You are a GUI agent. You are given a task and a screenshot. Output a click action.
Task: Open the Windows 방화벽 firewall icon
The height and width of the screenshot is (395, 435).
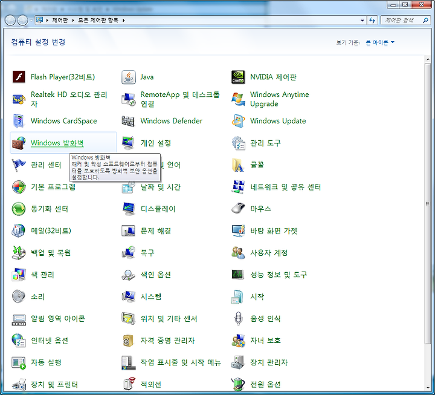coord(19,143)
